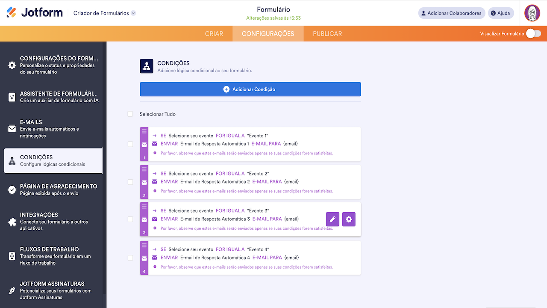Open Configurações do Formulário gear icon
The image size is (547, 308).
pyautogui.click(x=12, y=65)
